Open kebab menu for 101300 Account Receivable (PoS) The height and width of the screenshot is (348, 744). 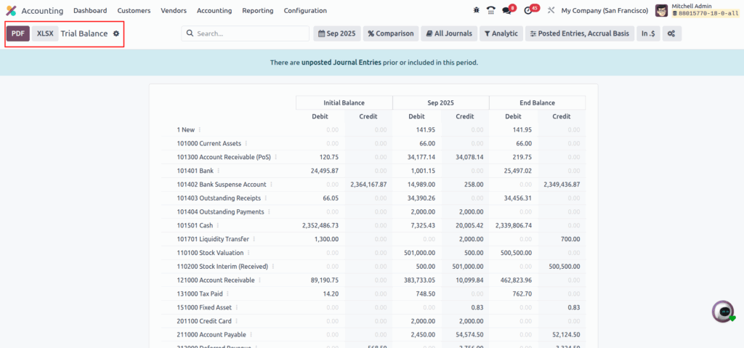(x=275, y=157)
